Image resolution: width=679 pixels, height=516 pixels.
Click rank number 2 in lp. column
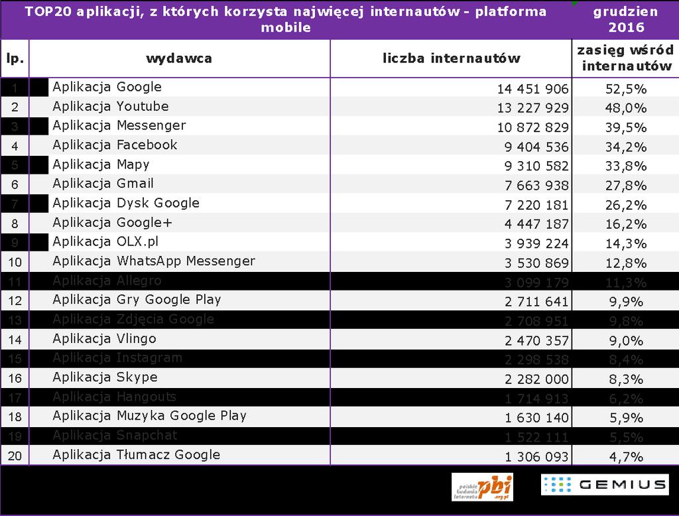(15, 107)
